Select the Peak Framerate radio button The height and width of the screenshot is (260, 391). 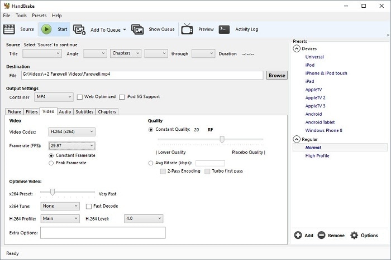click(x=51, y=163)
